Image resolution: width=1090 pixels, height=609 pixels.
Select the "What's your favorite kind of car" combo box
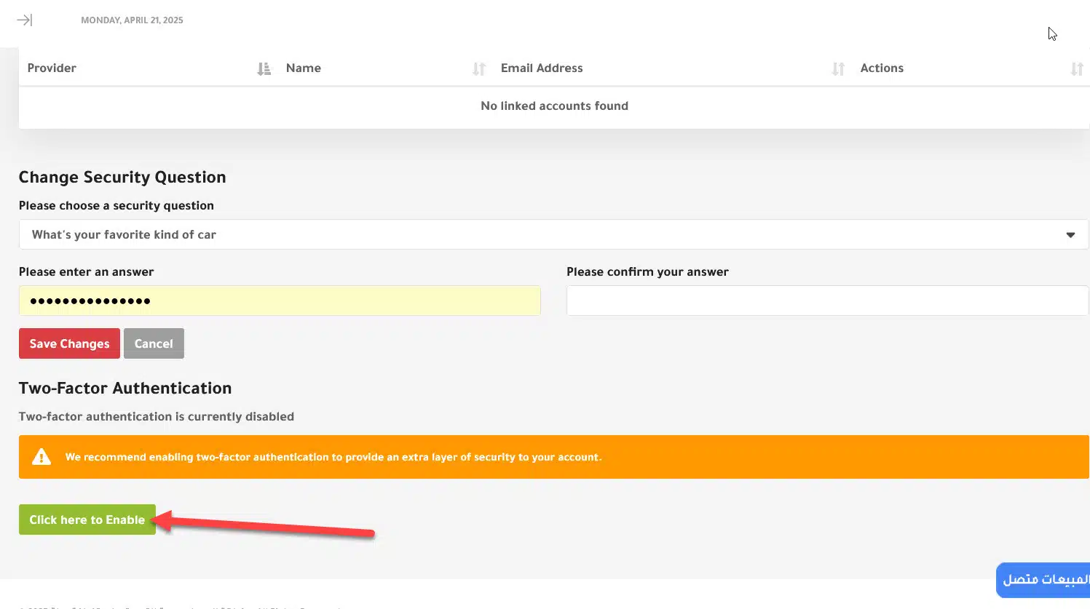point(553,234)
